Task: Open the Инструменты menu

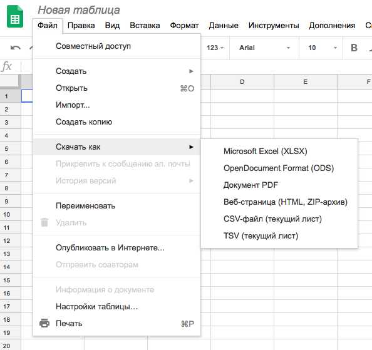Action: coord(274,26)
